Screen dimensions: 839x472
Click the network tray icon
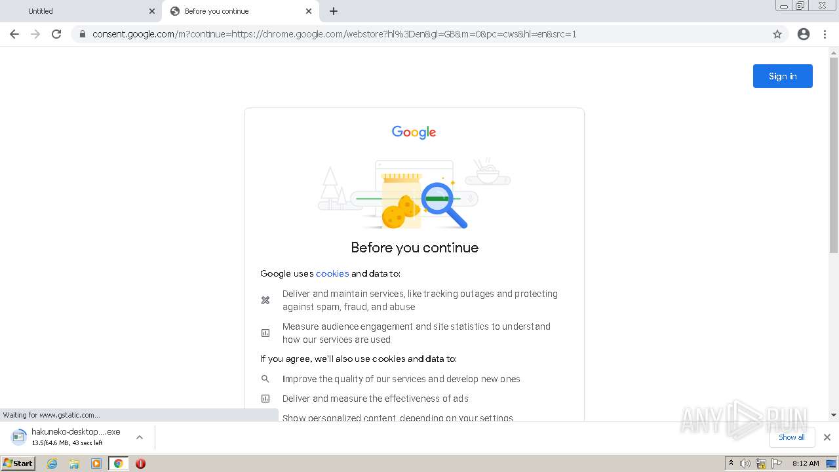(x=761, y=463)
